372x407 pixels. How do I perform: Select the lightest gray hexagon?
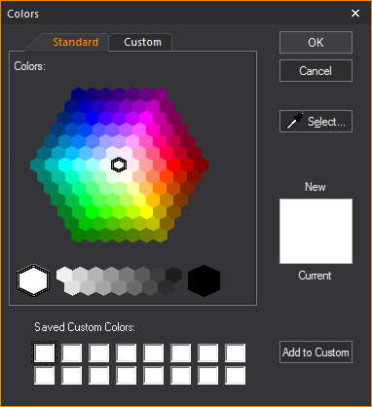(x=64, y=275)
